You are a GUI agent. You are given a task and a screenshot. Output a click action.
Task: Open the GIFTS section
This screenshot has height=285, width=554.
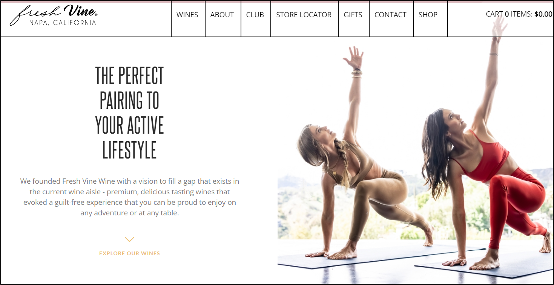tap(353, 15)
